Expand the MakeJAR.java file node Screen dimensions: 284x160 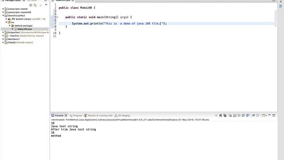[x=13, y=29]
